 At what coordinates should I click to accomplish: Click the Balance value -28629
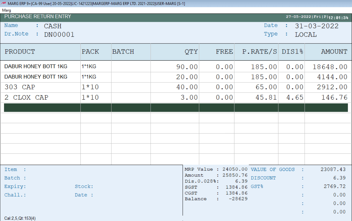(238, 199)
